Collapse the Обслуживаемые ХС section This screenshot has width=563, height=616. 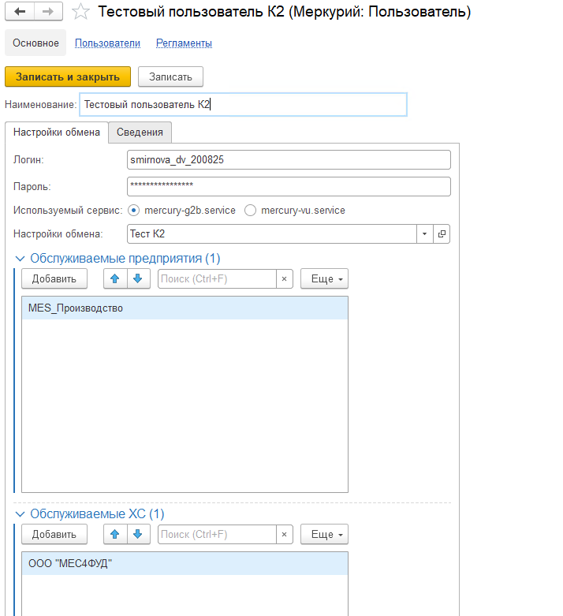pyautogui.click(x=20, y=513)
